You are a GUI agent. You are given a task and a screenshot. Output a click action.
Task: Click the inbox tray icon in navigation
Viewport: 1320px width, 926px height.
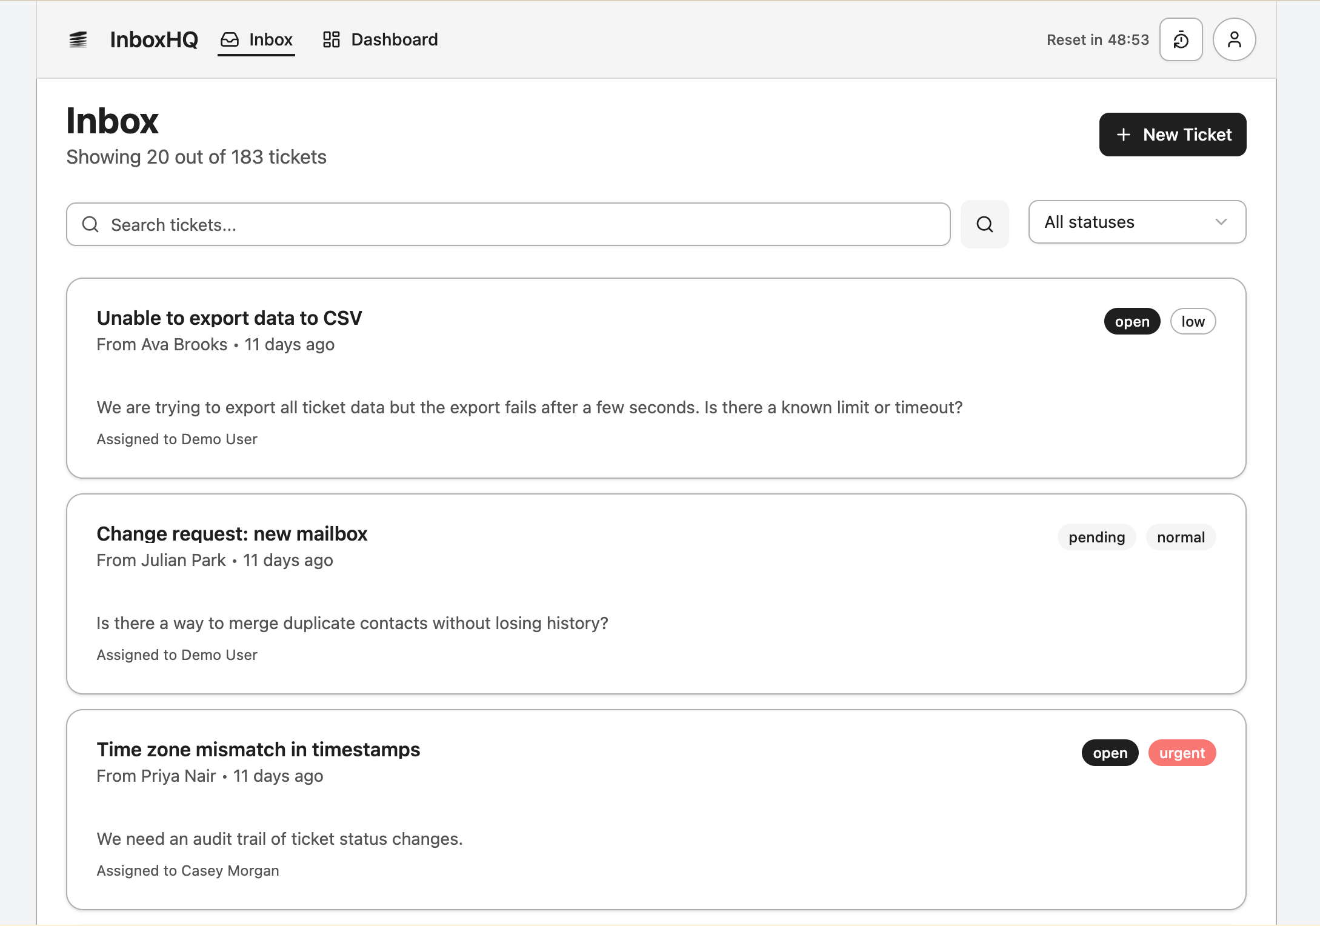pos(230,40)
